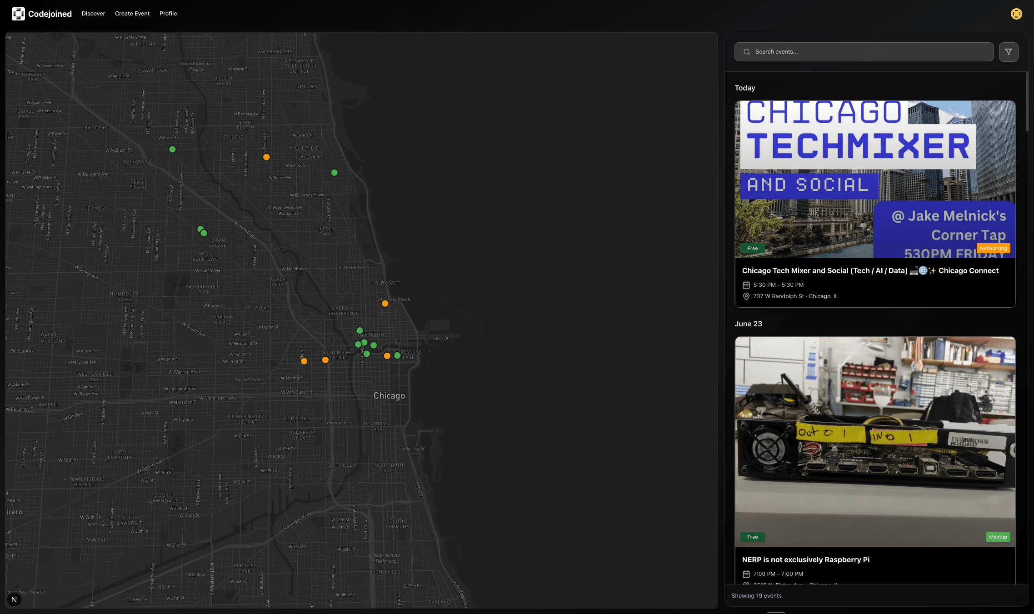Click the Codejoined logo icon

(18, 14)
